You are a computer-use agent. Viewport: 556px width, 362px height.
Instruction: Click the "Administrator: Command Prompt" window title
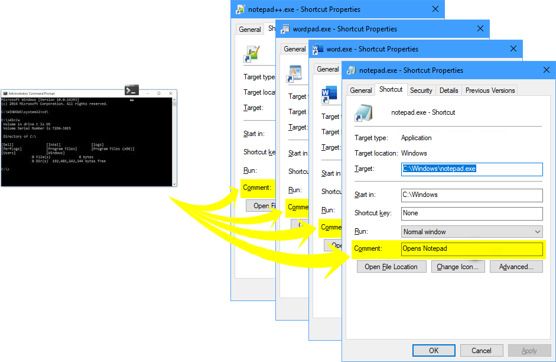point(31,93)
